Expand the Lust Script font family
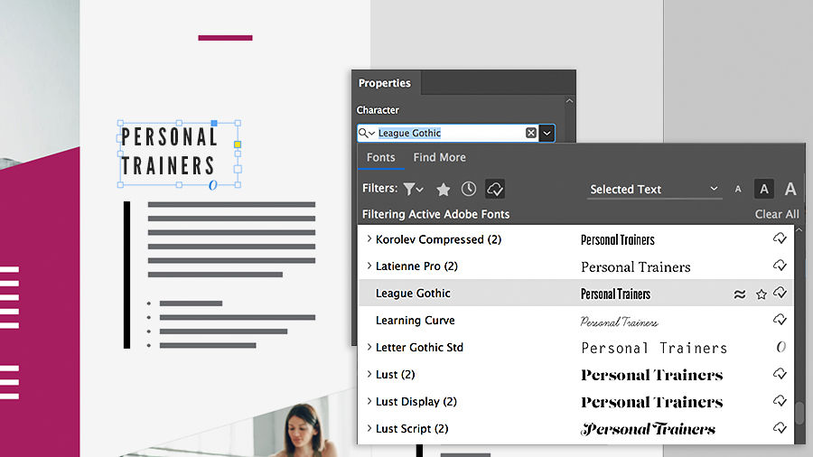The image size is (813, 457). pos(369,428)
